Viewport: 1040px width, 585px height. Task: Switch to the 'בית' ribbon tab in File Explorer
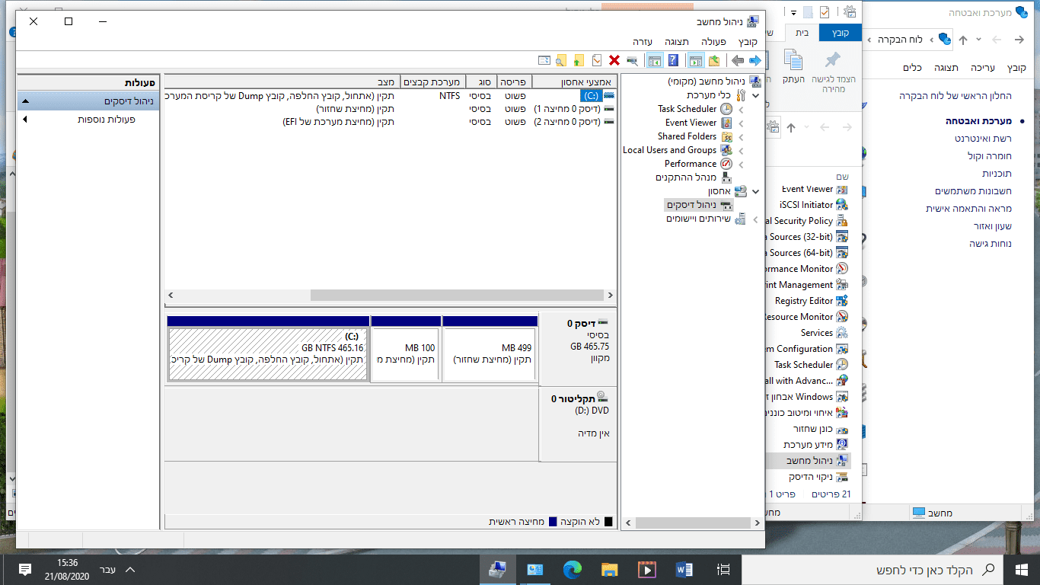pyautogui.click(x=802, y=33)
